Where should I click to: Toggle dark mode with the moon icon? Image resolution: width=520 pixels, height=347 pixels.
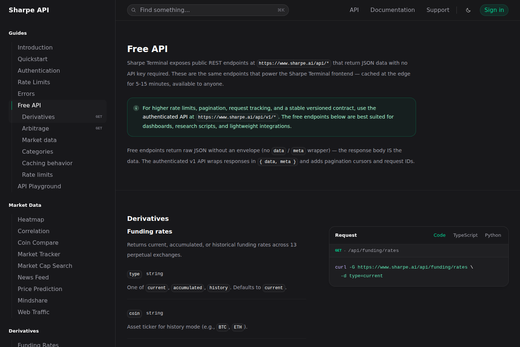pos(468,10)
